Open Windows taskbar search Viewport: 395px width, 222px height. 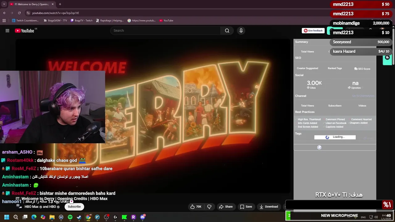tap(16, 217)
